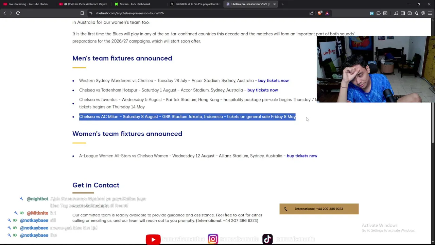Screen dimensions: 435x245
Task: Click the TikTok logo in the overlay
Action: coord(267,239)
